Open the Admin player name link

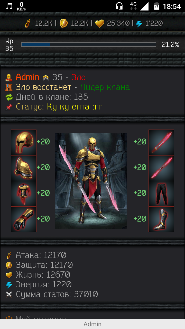[28, 77]
